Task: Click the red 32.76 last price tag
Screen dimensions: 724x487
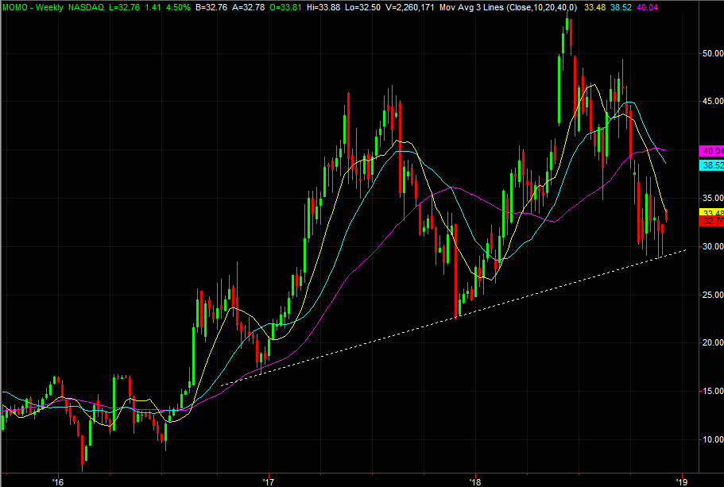Action: coord(709,222)
